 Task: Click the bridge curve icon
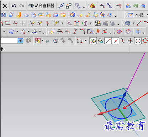pyautogui.click(x=75, y=32)
